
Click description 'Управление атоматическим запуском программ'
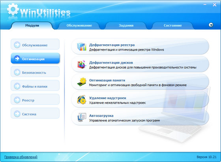click(x=125, y=121)
